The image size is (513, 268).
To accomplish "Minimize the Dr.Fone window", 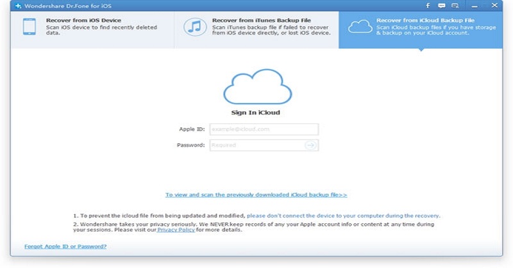I will click(475, 6).
